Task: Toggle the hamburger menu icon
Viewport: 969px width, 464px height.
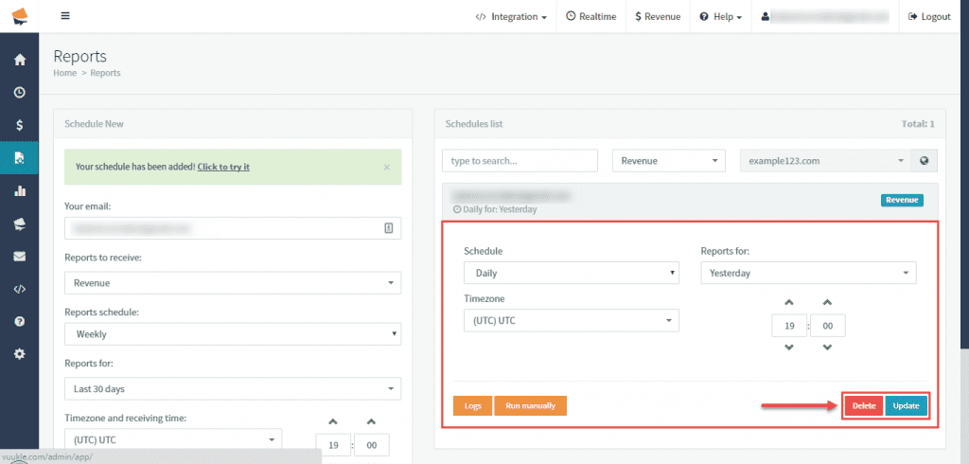Action: pos(65,16)
